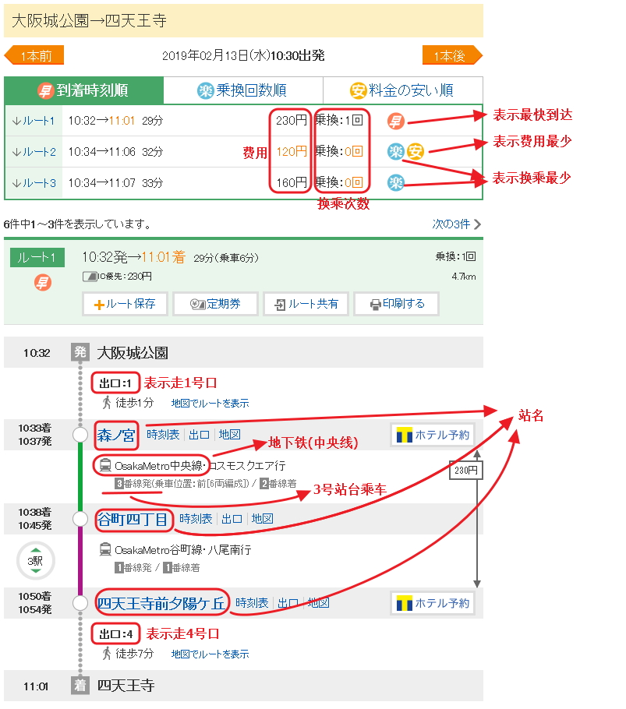The height and width of the screenshot is (709, 626).
Task: Select the 料金の安い順 tab
Action: tap(402, 90)
